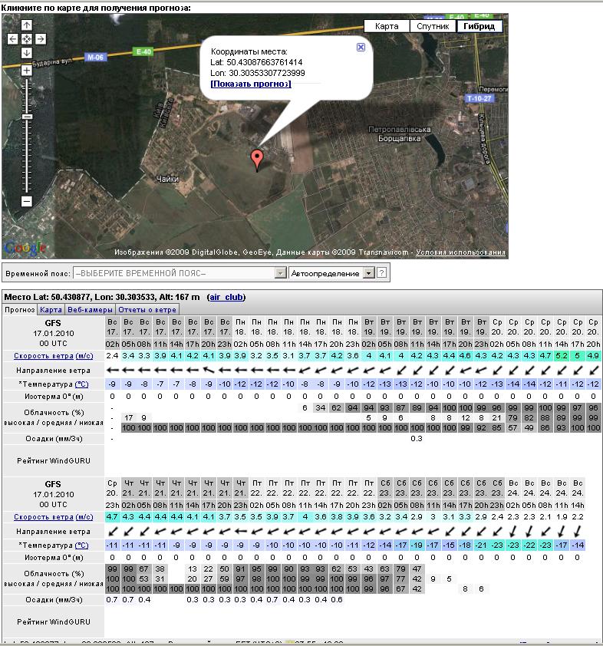The width and height of the screenshot is (603, 646).
Task: Switch map view to Спутник
Action: coord(433,26)
